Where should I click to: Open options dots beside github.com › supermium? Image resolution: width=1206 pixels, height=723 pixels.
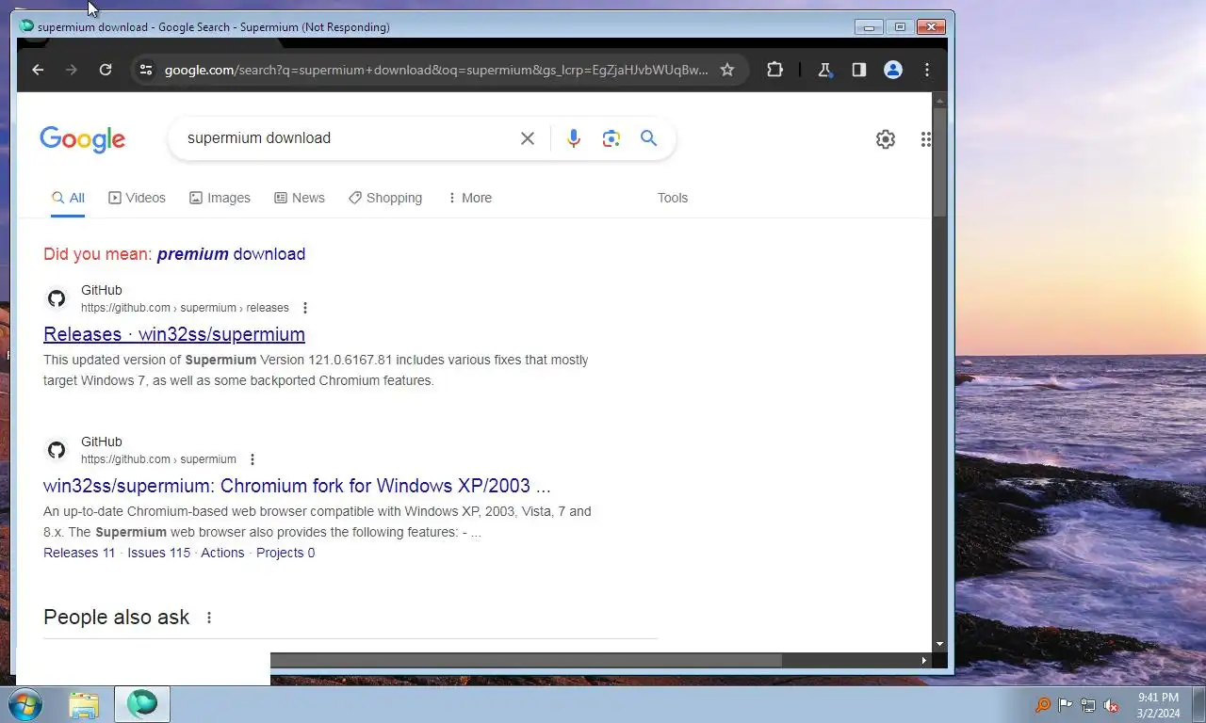[252, 459]
